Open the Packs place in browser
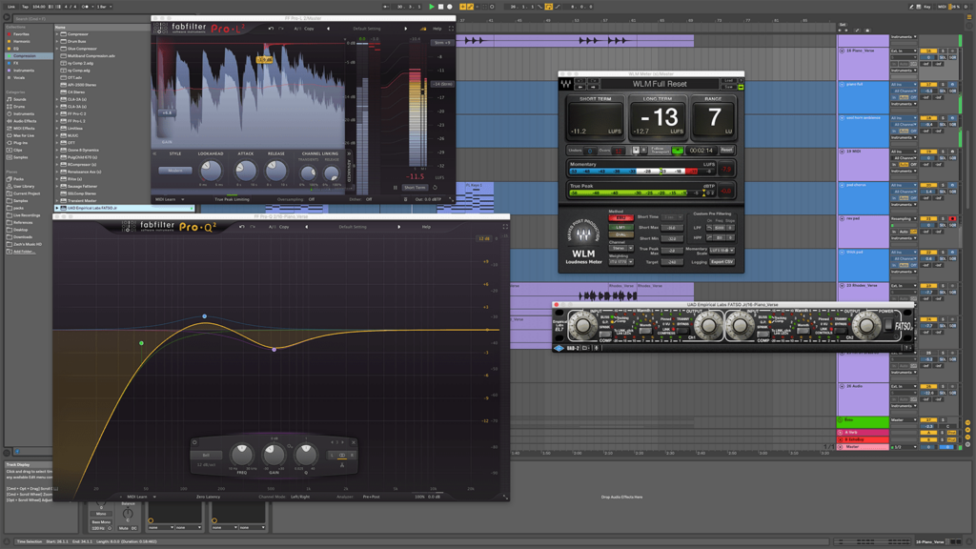This screenshot has height=549, width=976. [19, 179]
